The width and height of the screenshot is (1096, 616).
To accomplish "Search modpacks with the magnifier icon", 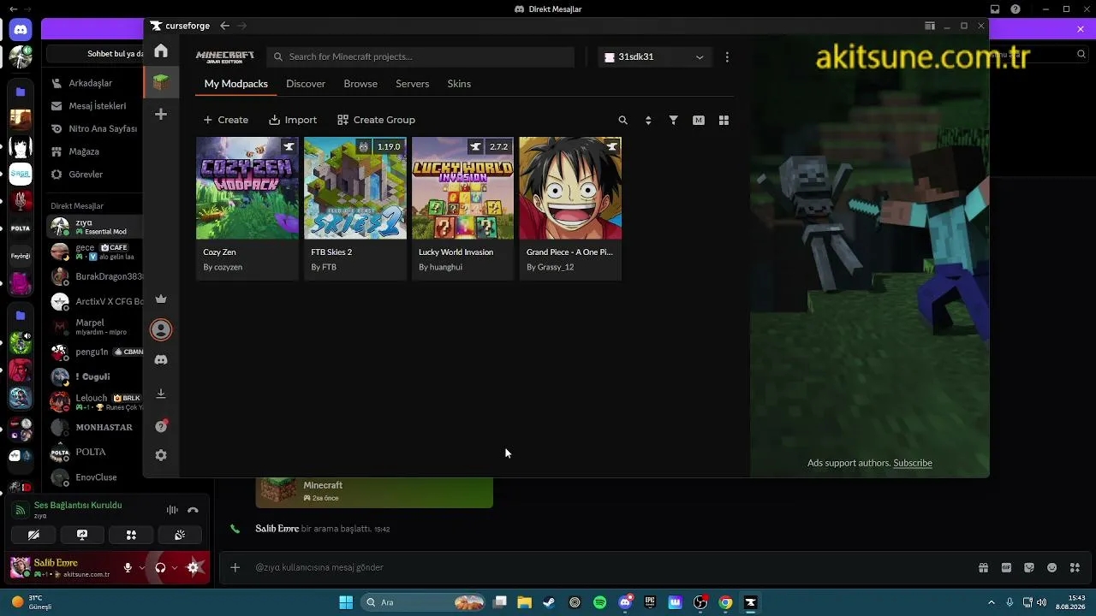I will click(x=622, y=121).
